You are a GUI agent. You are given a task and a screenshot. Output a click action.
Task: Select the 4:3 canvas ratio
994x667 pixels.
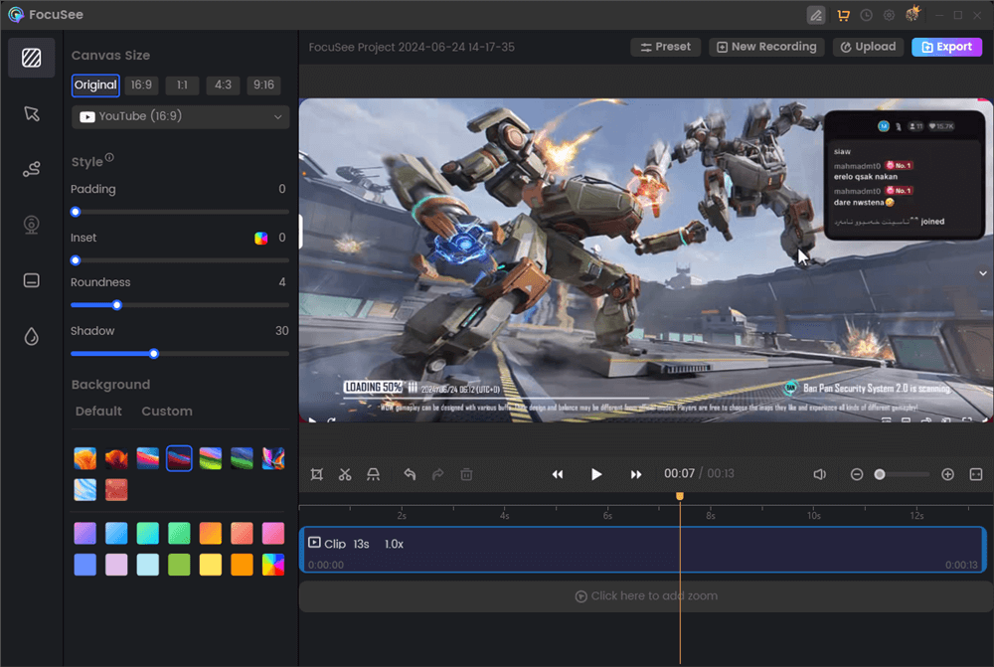223,84
